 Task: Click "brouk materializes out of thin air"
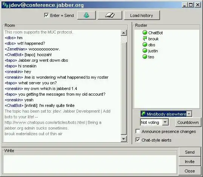(34, 134)
